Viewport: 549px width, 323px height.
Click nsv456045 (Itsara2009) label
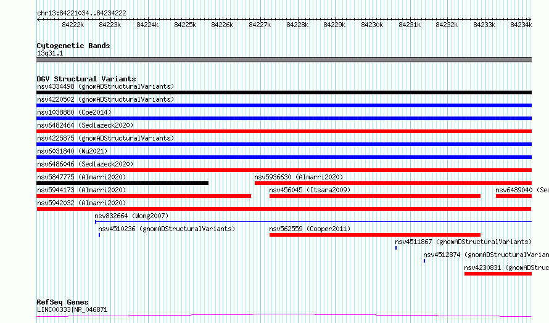310,190
